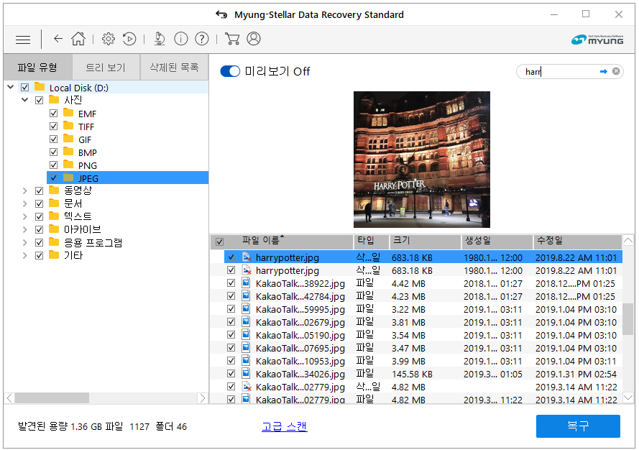Select the TIFF folder
Image resolution: width=639 pixels, height=450 pixels.
[86, 127]
